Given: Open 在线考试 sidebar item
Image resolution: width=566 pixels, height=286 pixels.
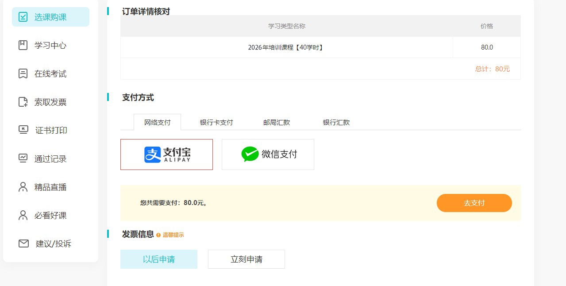Looking at the screenshot, I should tap(50, 73).
